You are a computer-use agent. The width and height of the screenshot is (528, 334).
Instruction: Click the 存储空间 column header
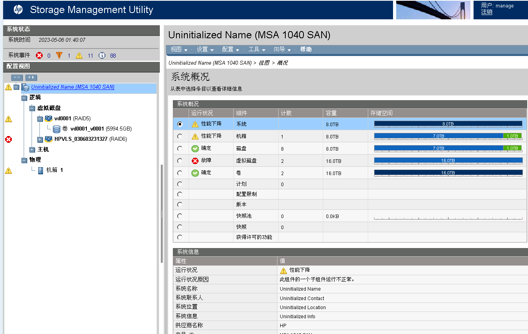(447, 113)
